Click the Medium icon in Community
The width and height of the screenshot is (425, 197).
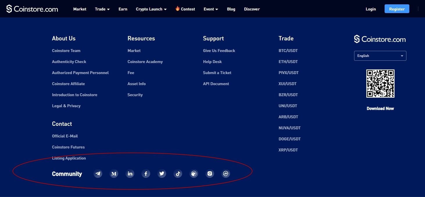(114, 174)
